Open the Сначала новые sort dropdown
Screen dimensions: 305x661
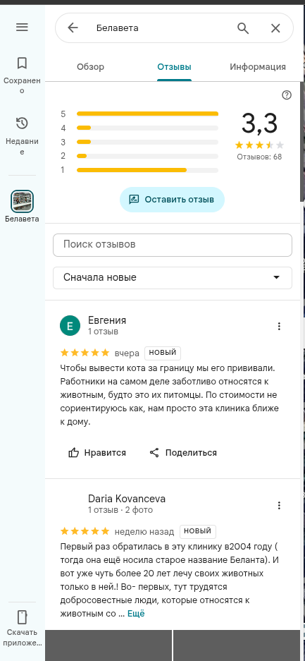click(x=173, y=278)
